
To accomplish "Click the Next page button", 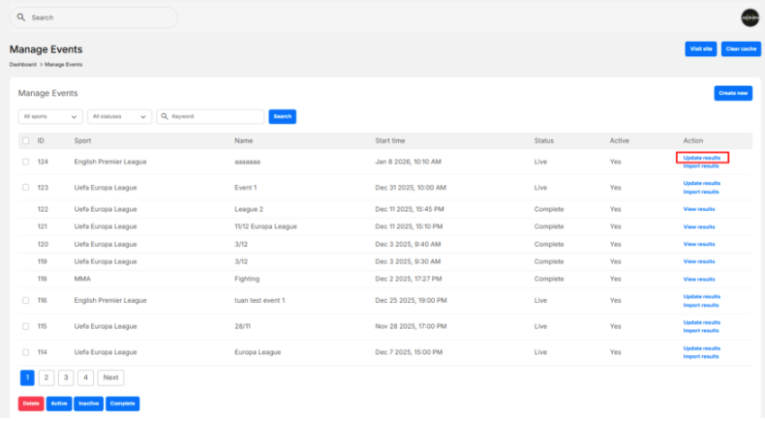I will (110, 377).
